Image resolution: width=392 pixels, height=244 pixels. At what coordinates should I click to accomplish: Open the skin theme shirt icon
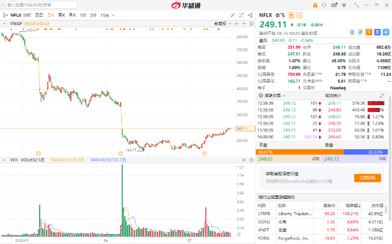click(x=344, y=5)
